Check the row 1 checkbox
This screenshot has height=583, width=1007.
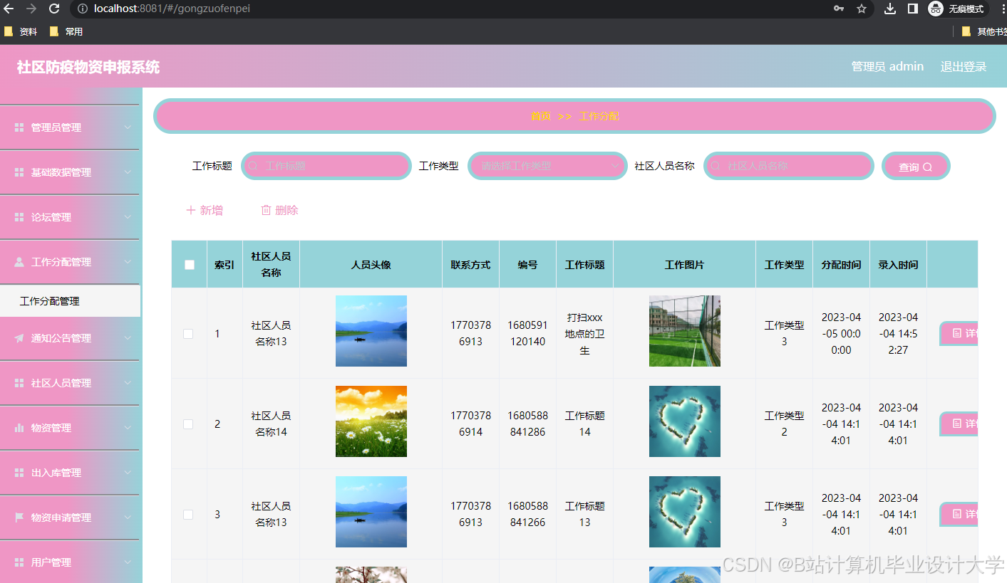point(188,334)
